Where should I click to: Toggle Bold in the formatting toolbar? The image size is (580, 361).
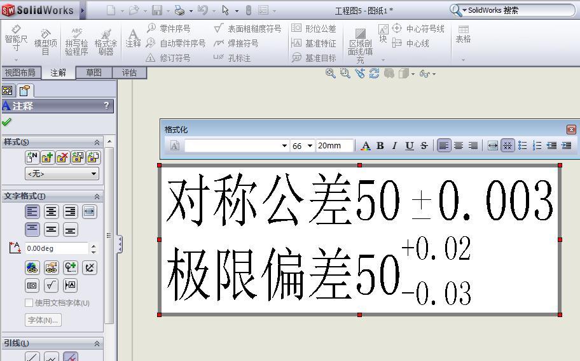[380, 146]
